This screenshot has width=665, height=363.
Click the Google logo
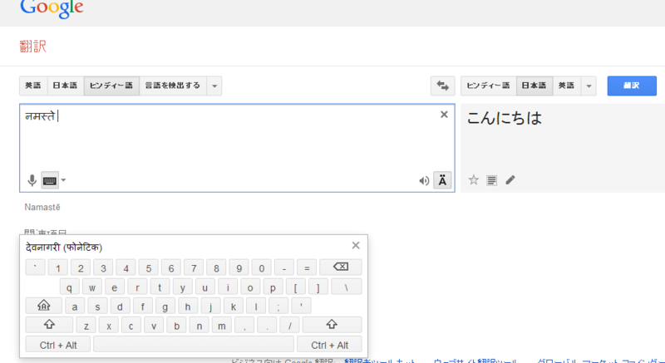pos(52,7)
